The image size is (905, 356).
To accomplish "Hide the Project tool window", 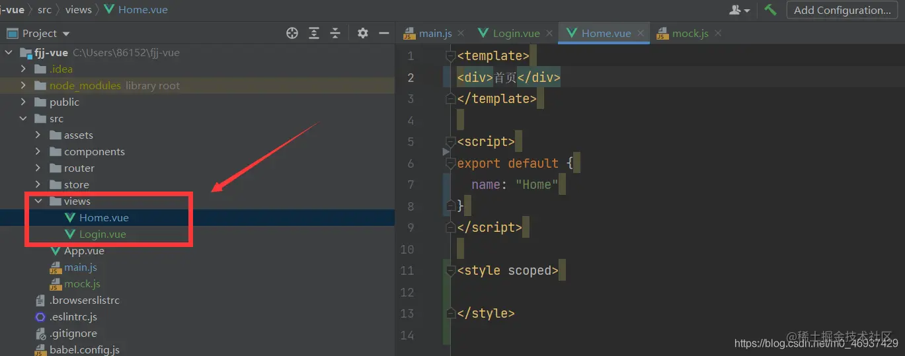I will tap(383, 33).
